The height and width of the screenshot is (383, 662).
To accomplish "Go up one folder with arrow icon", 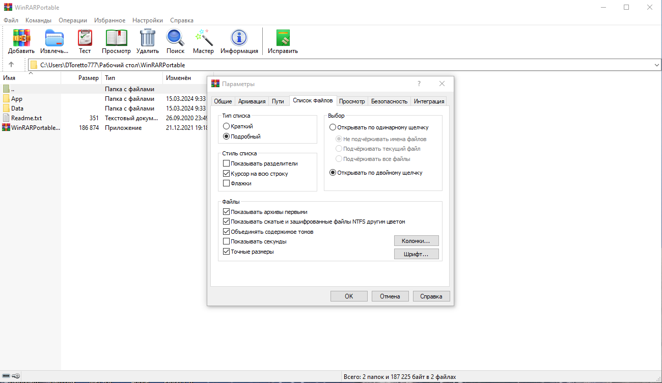I will (11, 65).
